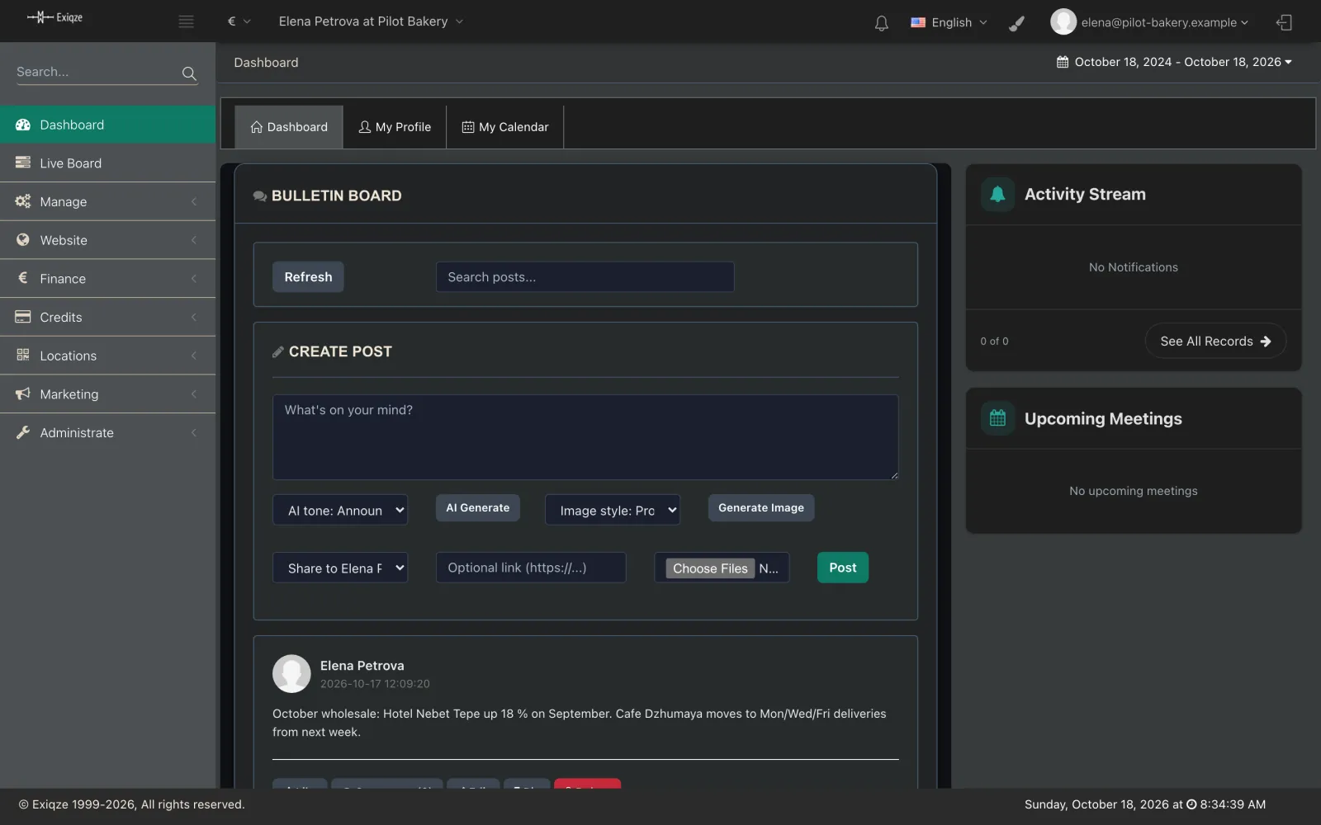Focus the Optional link field

[531, 568]
